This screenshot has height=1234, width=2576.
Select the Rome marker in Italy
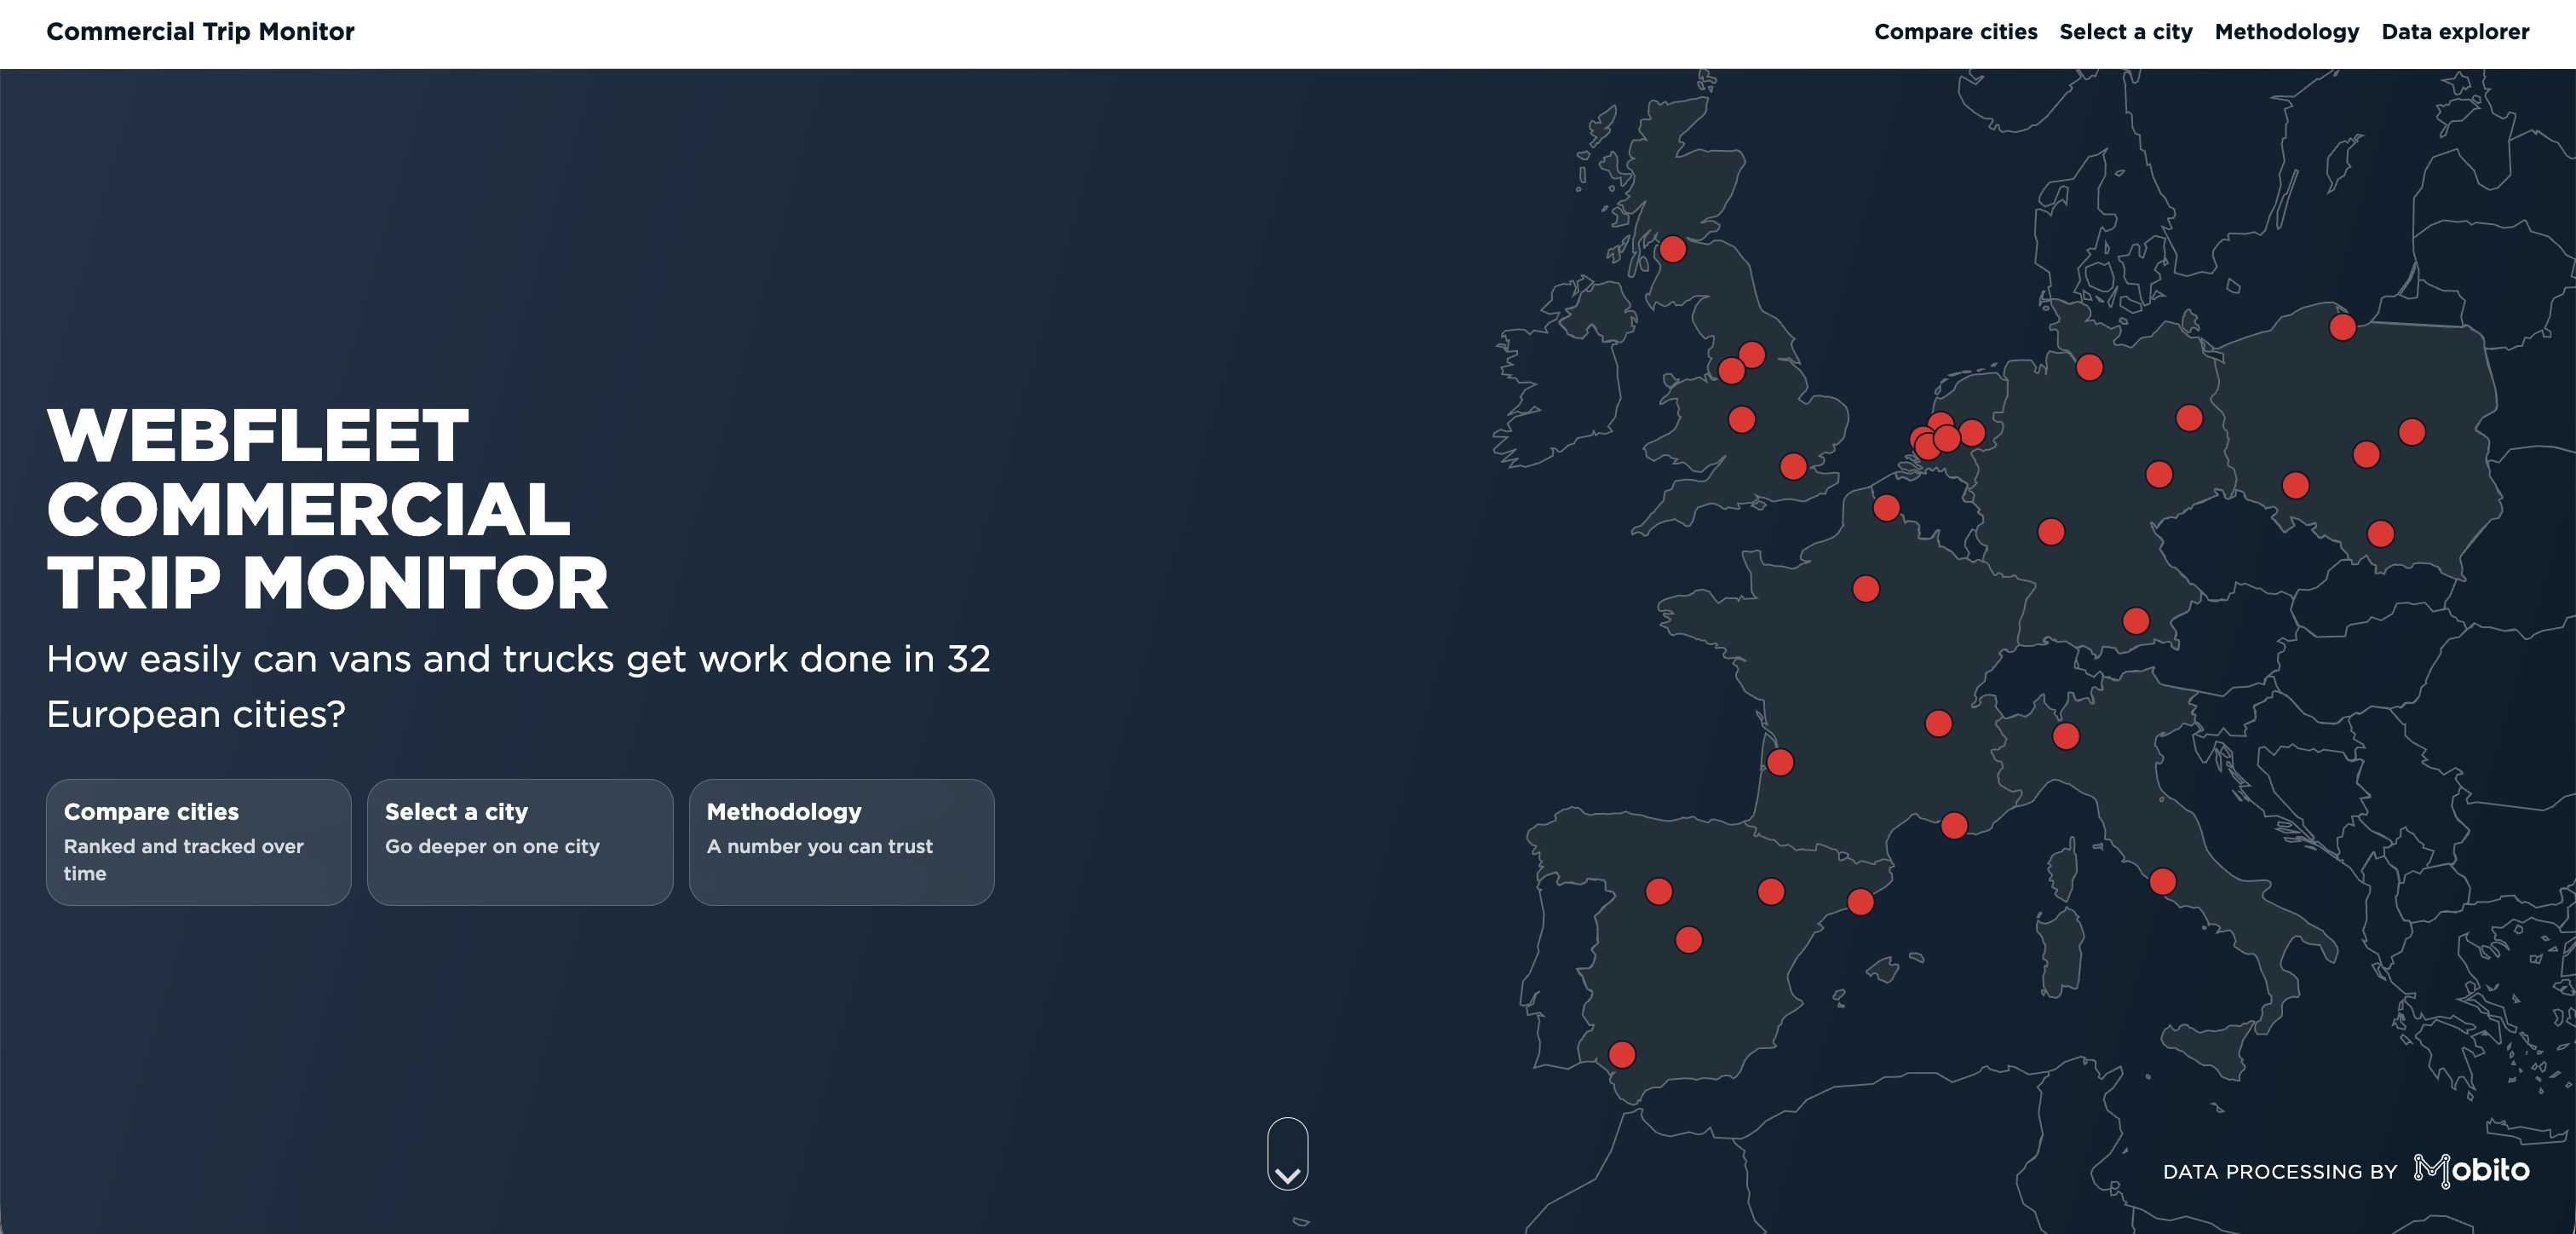tap(2162, 880)
